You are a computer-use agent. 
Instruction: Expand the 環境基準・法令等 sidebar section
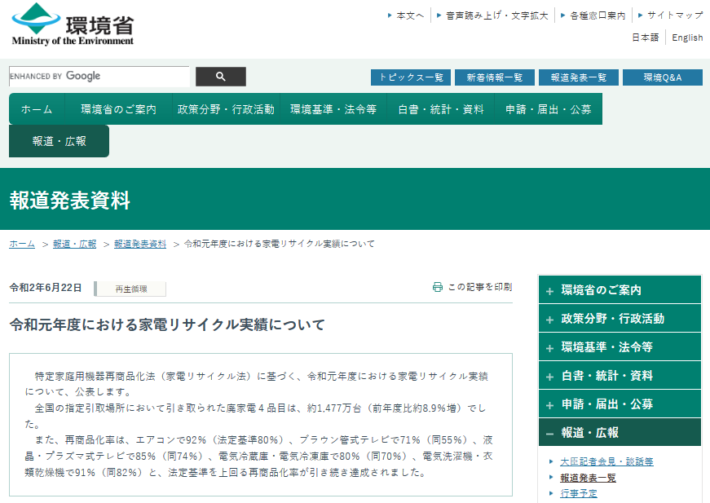pos(620,347)
